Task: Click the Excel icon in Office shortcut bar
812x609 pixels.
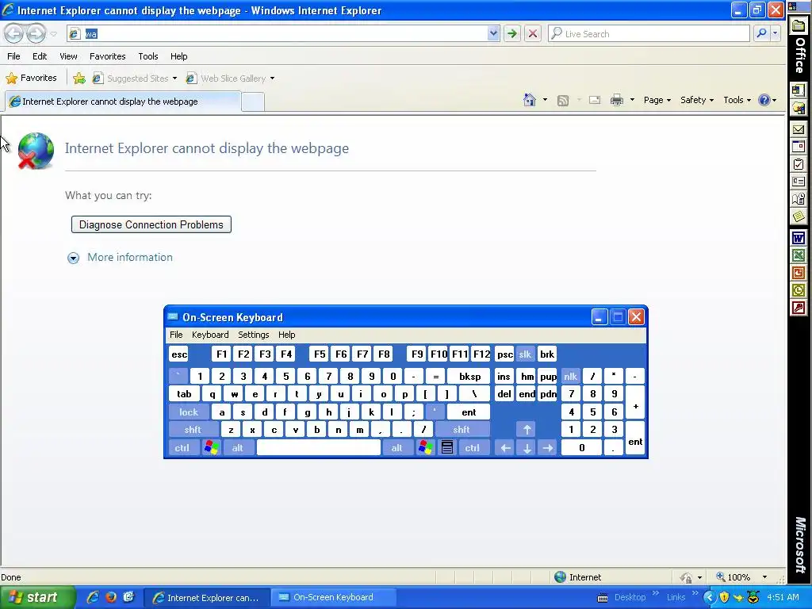Action: pyautogui.click(x=799, y=255)
